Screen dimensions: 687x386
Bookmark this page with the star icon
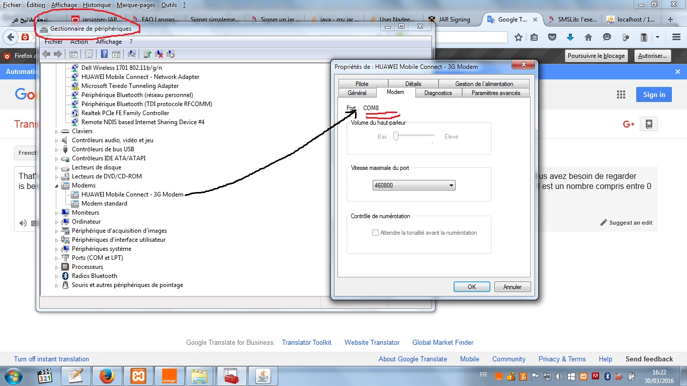pyautogui.click(x=519, y=37)
